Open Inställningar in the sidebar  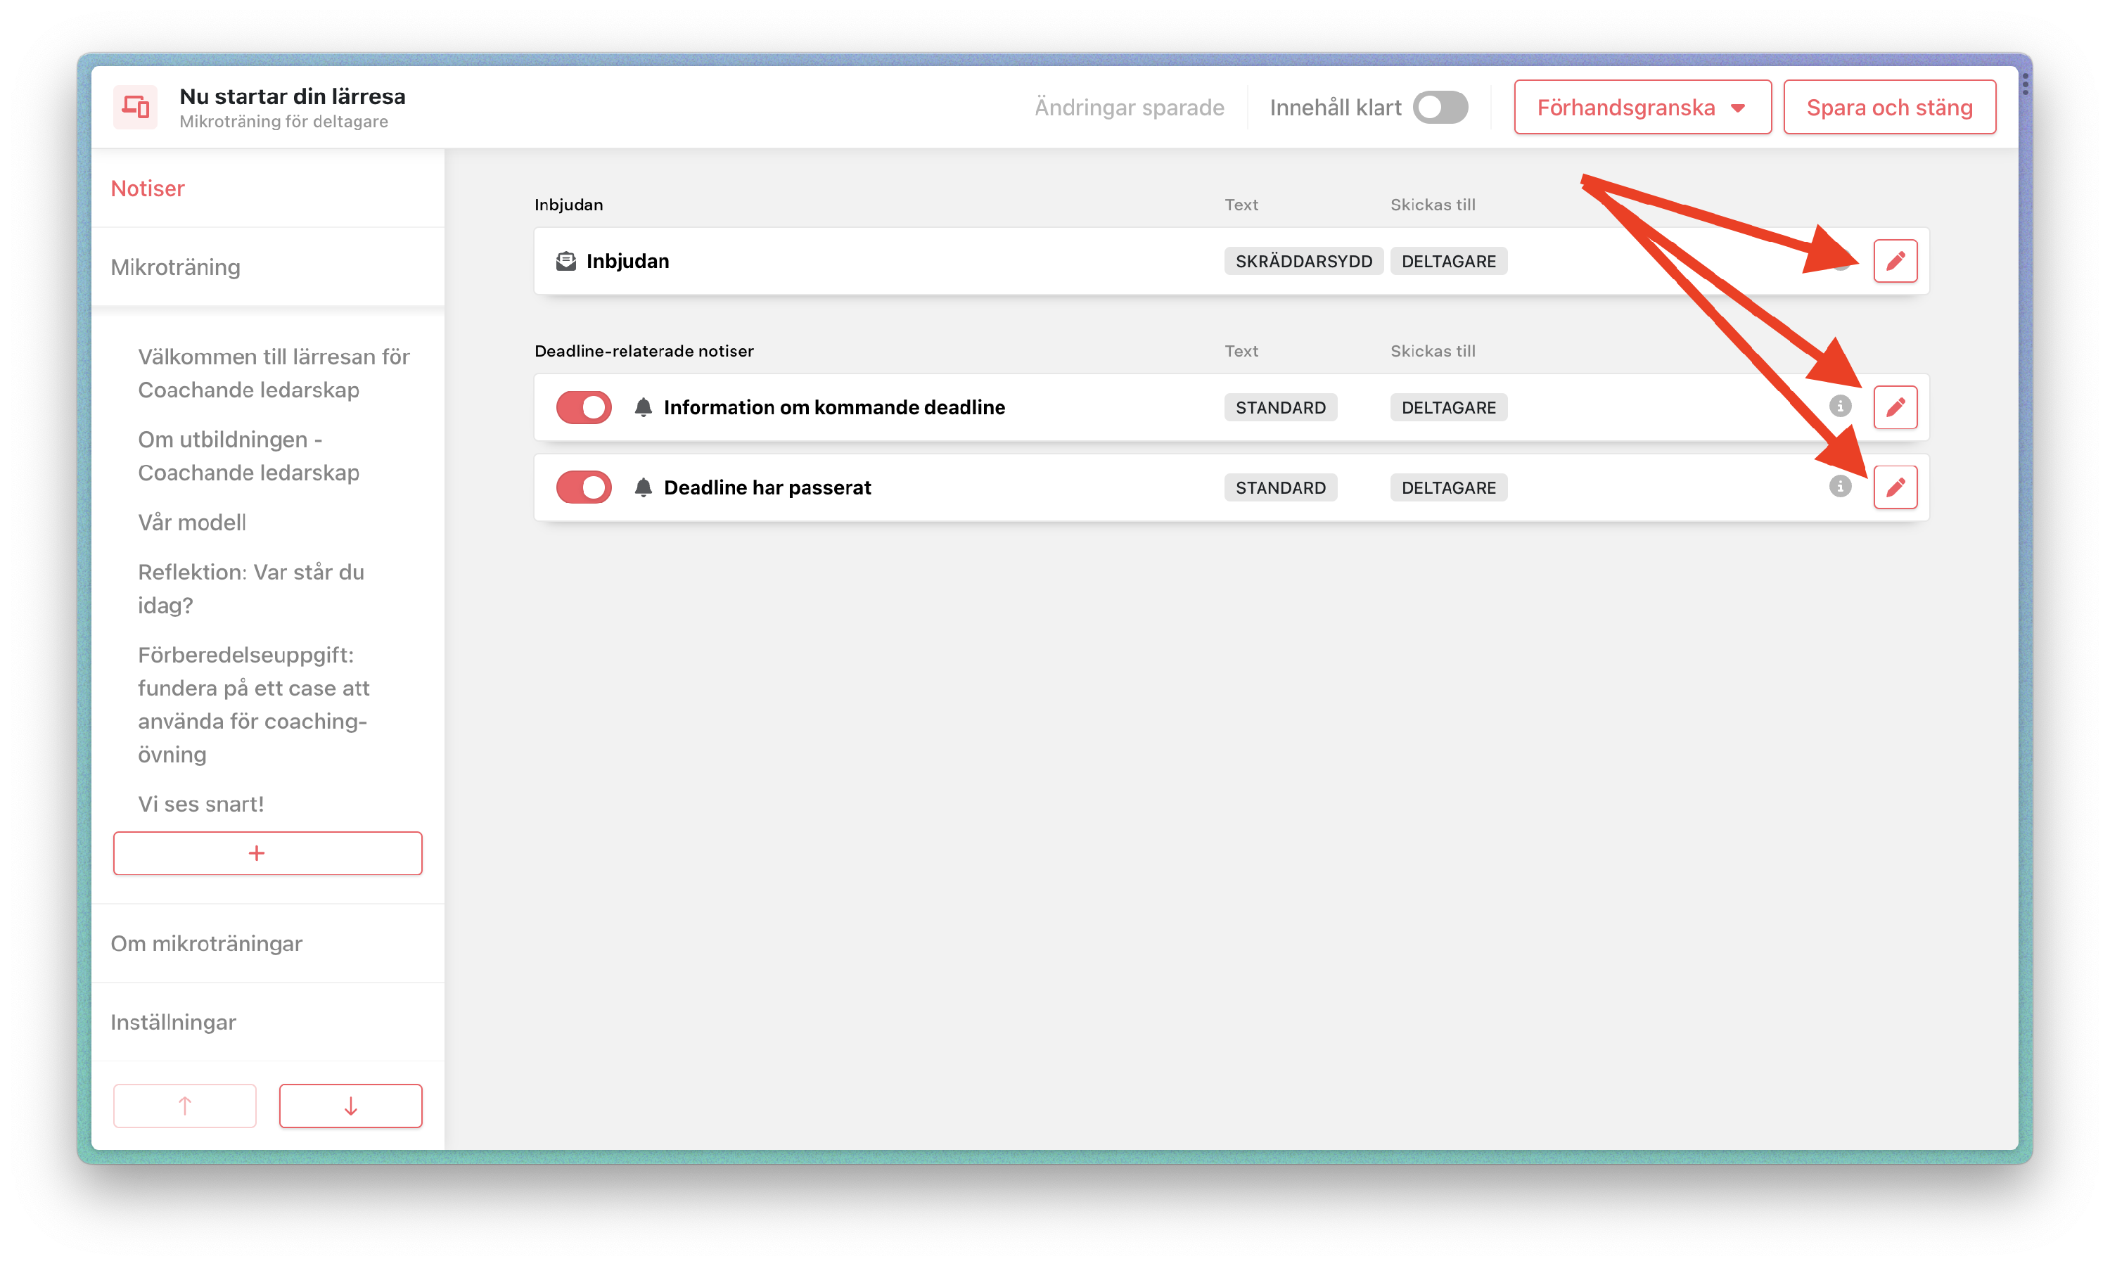coord(173,1022)
